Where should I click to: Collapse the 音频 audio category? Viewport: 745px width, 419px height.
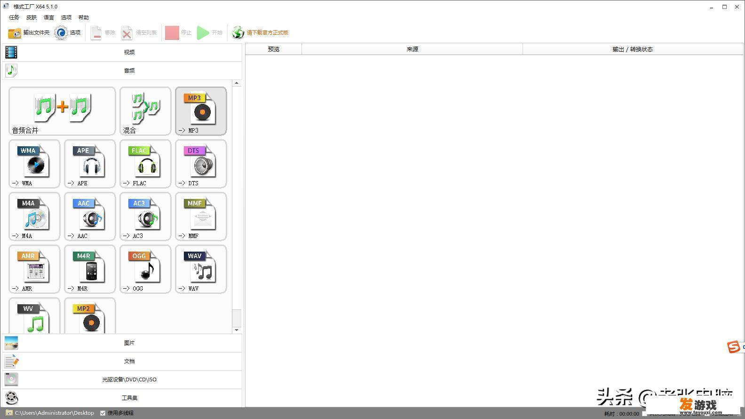[122, 71]
